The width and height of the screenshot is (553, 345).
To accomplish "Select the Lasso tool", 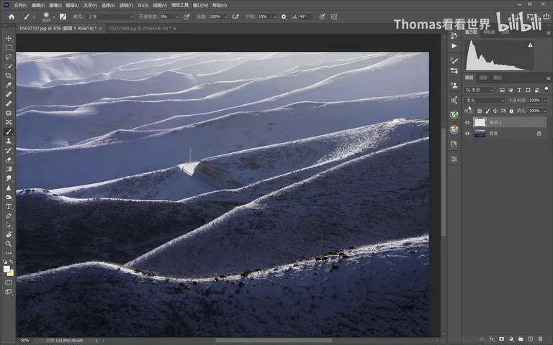I will pos(9,57).
